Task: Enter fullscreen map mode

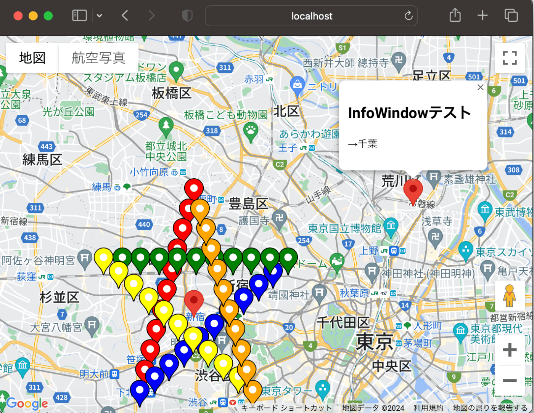Action: (510, 58)
